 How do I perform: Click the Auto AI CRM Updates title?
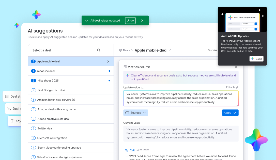click(x=235, y=36)
